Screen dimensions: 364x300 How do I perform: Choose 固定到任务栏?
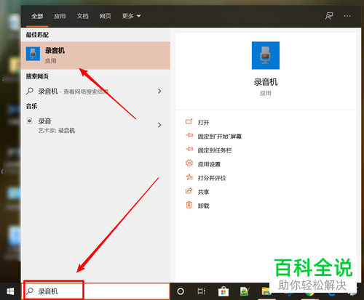point(215,150)
